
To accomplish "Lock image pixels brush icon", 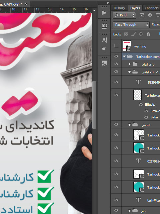I will tap(134, 34).
